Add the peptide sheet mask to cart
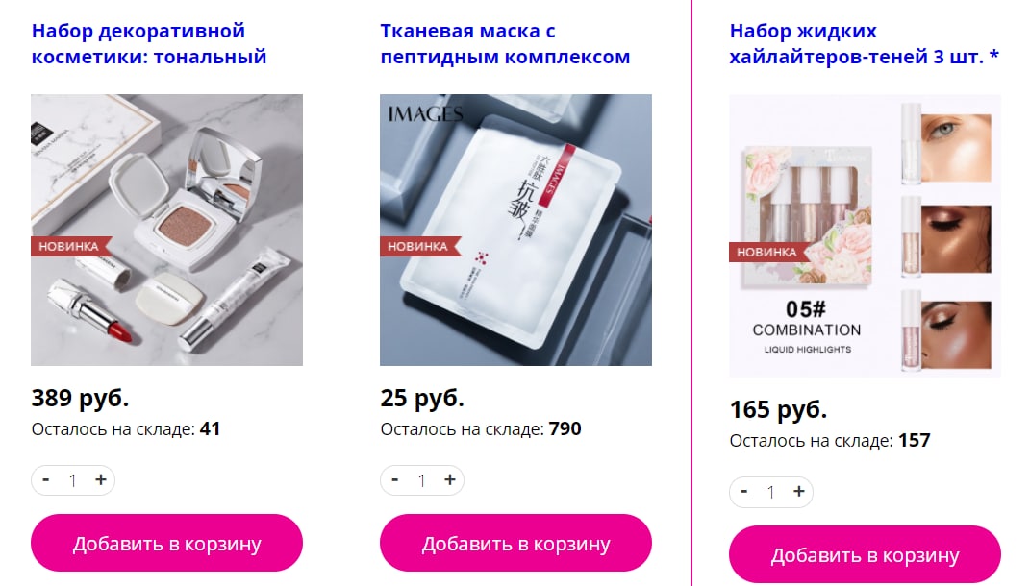This screenshot has width=1030, height=586. 515,543
